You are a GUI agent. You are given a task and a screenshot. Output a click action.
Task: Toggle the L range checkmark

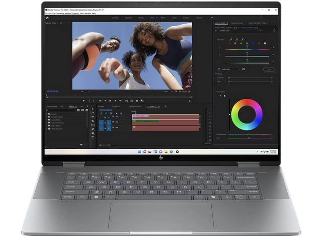click(273, 61)
